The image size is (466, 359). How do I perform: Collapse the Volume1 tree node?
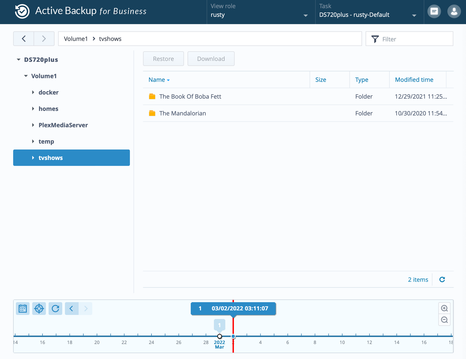coord(26,76)
